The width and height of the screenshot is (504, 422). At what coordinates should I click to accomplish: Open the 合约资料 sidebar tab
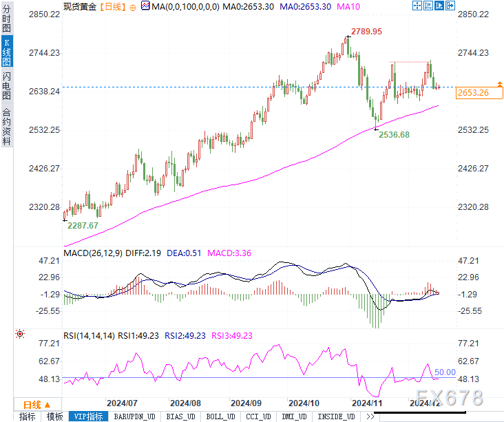pyautogui.click(x=7, y=127)
